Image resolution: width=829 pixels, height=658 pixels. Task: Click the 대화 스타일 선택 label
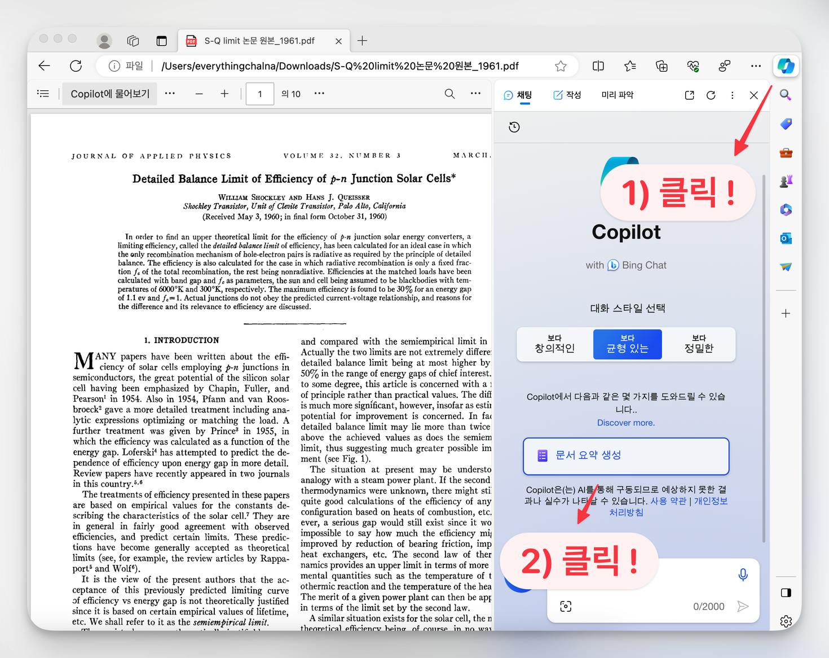pyautogui.click(x=627, y=308)
